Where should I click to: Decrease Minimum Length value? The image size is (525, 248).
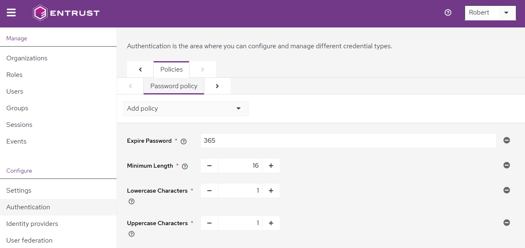(209, 166)
